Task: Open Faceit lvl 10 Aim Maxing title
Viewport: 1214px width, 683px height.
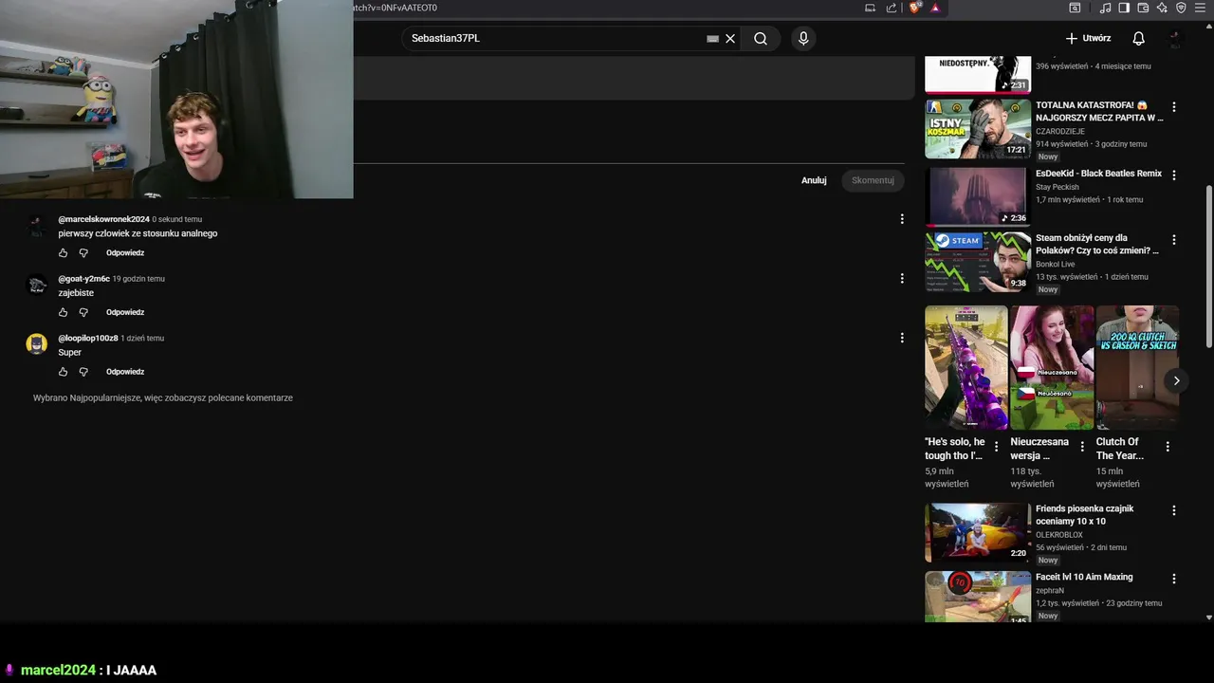Action: 1084,577
